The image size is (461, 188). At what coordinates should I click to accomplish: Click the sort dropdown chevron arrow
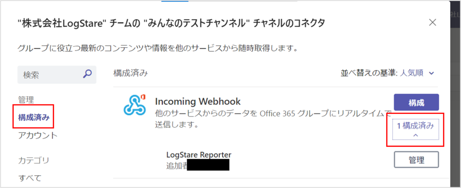[x=431, y=73]
